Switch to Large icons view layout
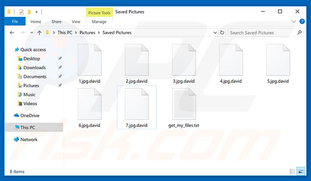The height and width of the screenshot is (181, 311). pos(301,171)
